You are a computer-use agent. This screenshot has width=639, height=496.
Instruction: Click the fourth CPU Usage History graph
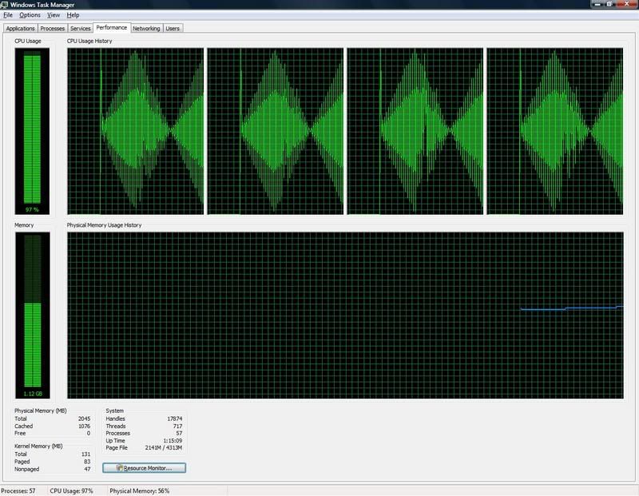(554, 131)
